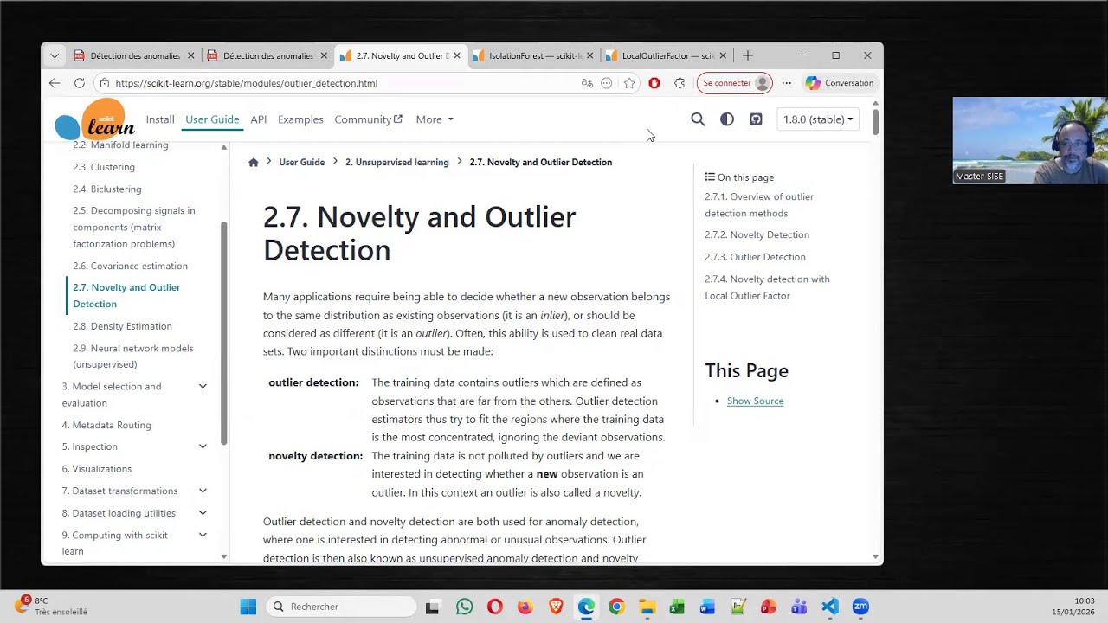The image size is (1108, 623).
Task: Open the tab list dropdown arrow
Action: [x=55, y=55]
